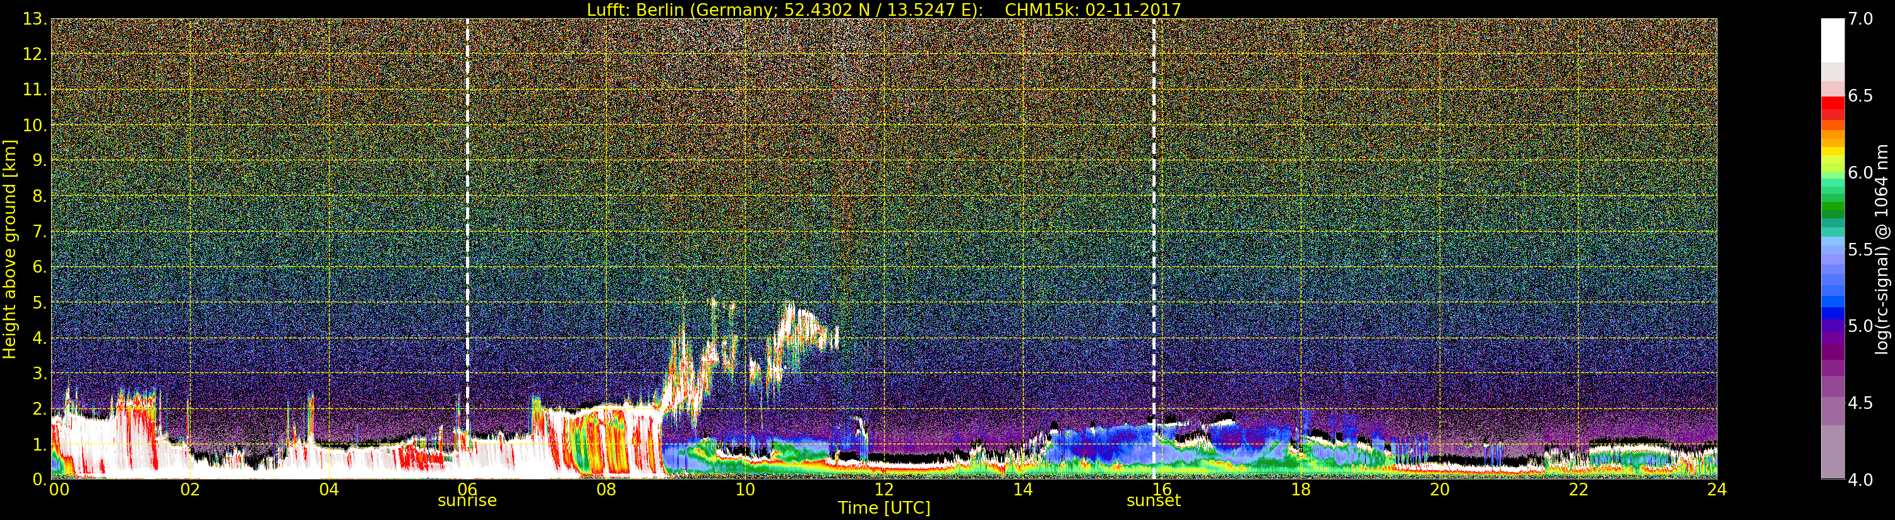Click the time-axis tick label '18'
Image resolution: width=1895 pixels, height=520 pixels.
(1301, 489)
